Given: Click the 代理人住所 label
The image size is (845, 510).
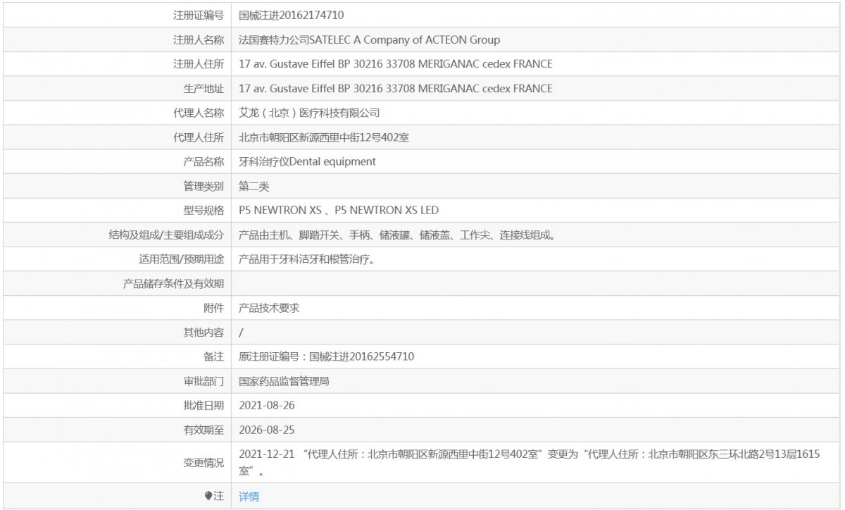Looking at the screenshot, I should pyautogui.click(x=199, y=137).
